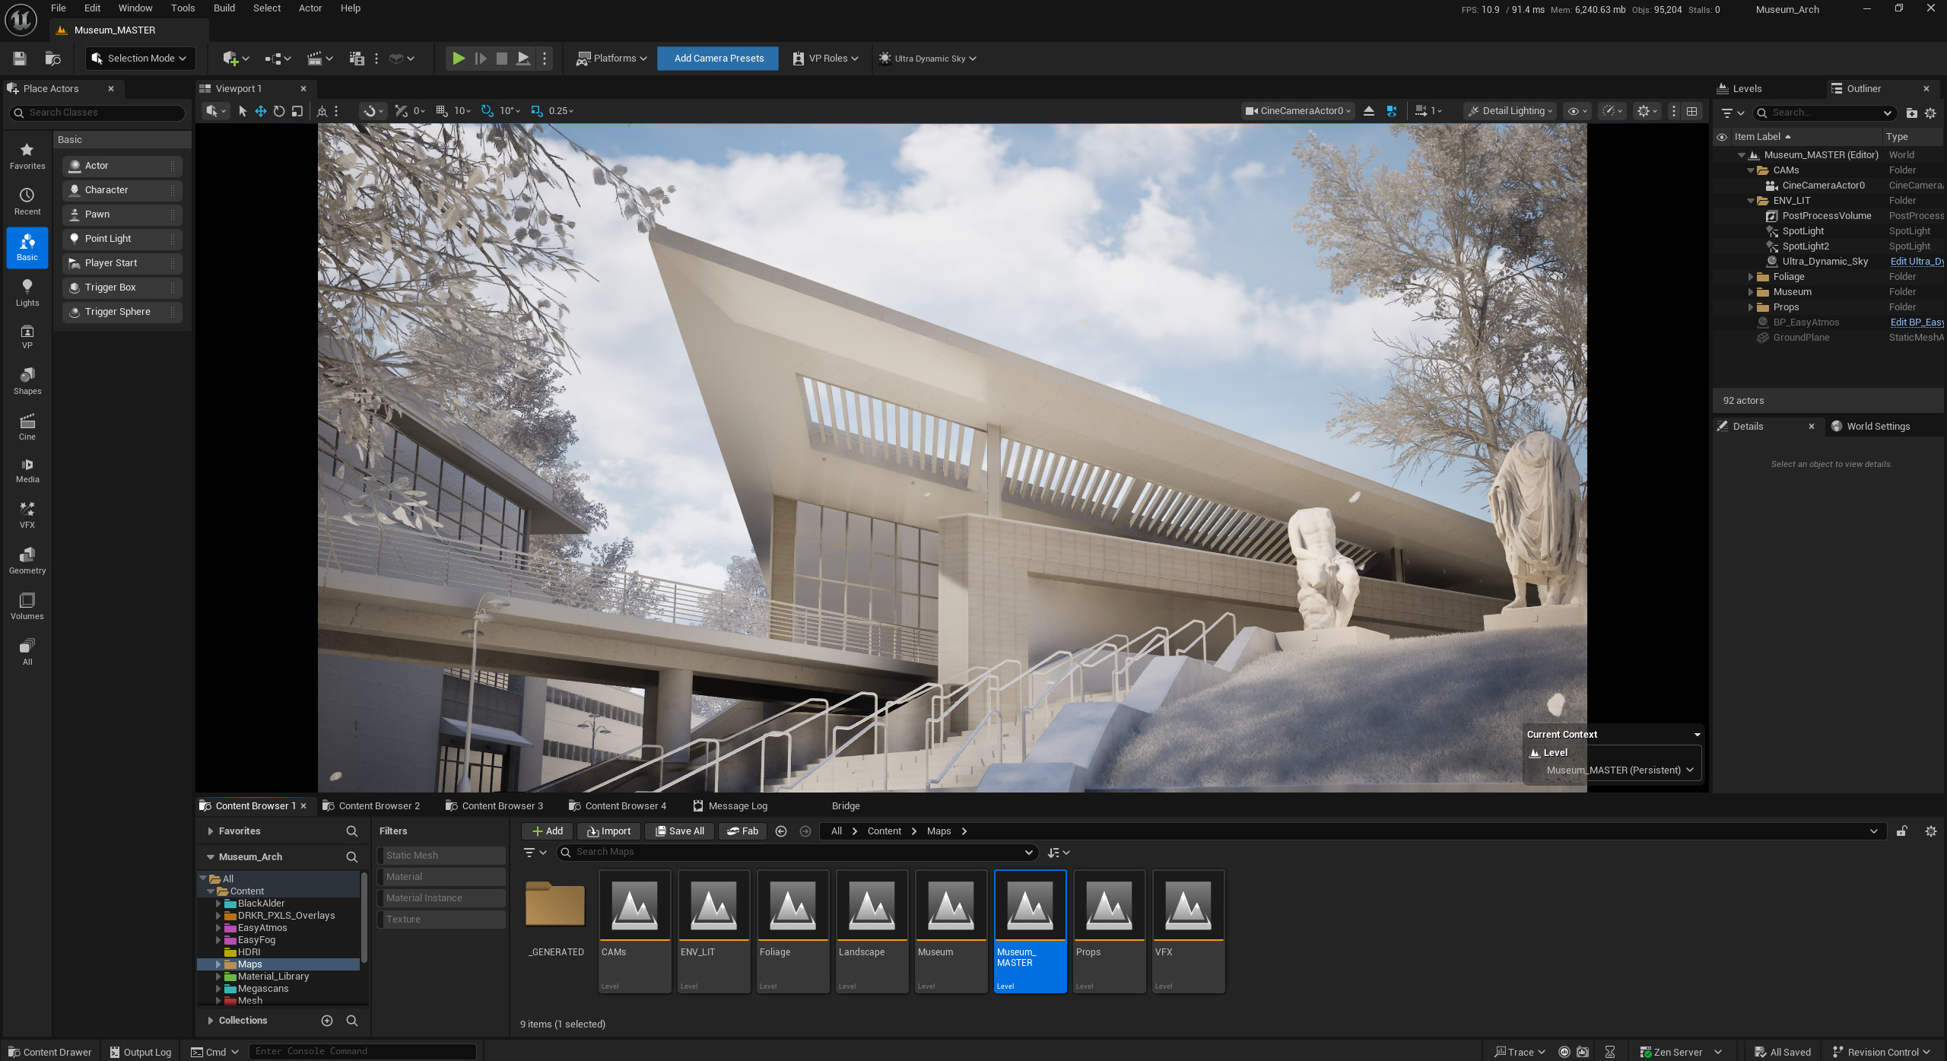Open the Detail Lighting view mode dropdown
The width and height of the screenshot is (1947, 1061).
point(1510,111)
